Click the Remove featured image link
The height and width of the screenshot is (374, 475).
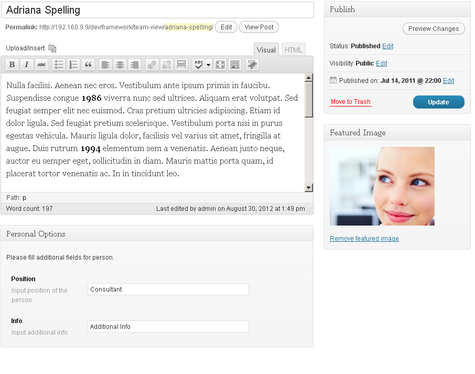(x=364, y=239)
